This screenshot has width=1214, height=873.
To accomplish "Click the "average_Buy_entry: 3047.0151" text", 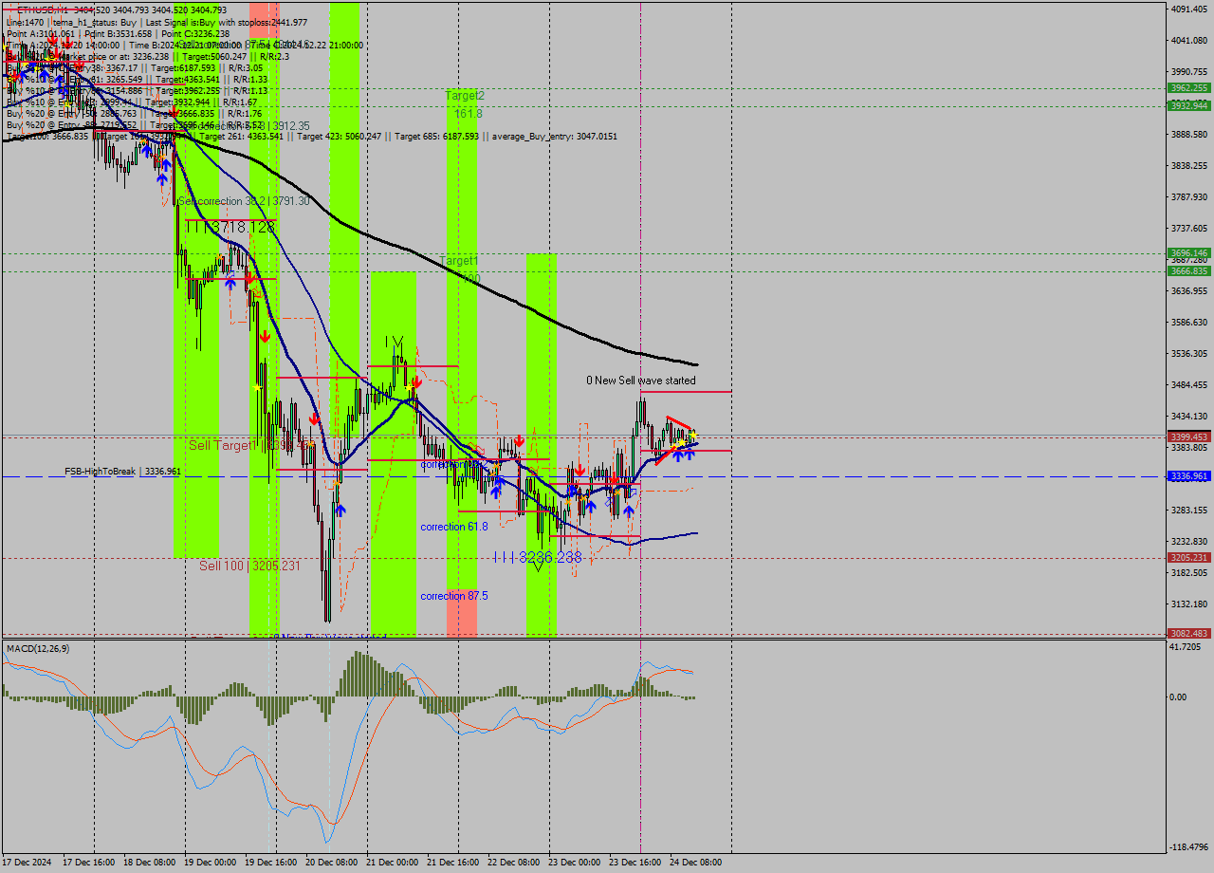I will coord(556,137).
